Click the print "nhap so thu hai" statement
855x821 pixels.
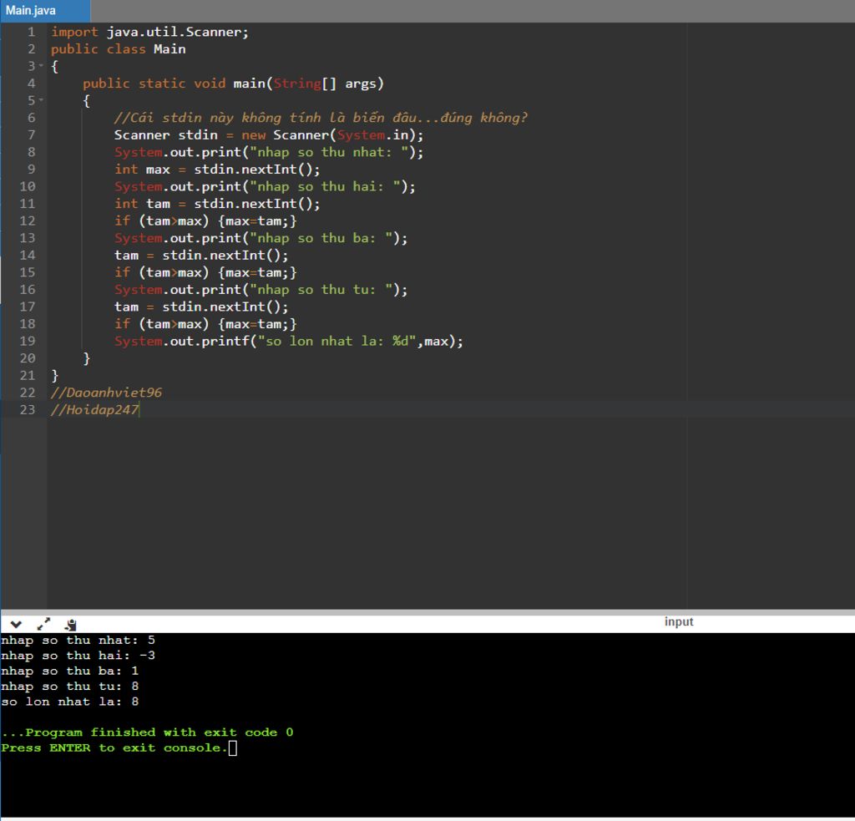pos(265,186)
